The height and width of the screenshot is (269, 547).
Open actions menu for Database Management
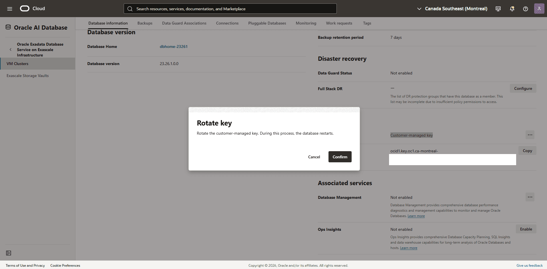[x=530, y=197]
